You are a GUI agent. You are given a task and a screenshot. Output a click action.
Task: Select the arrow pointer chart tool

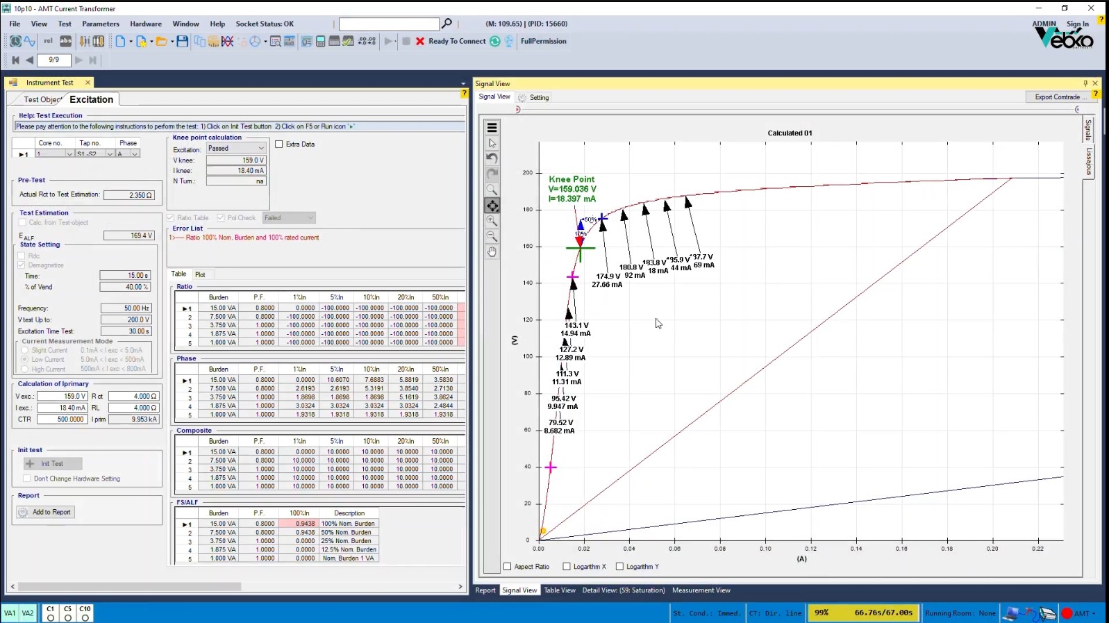coord(492,143)
